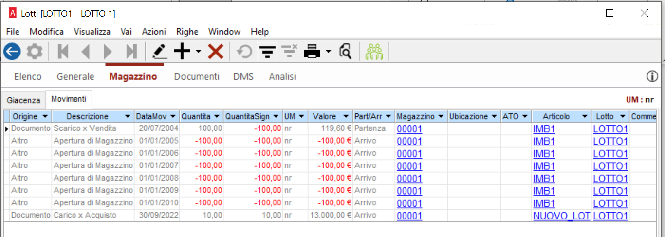
Task: Go to first record navigation icon
Action: click(x=63, y=51)
